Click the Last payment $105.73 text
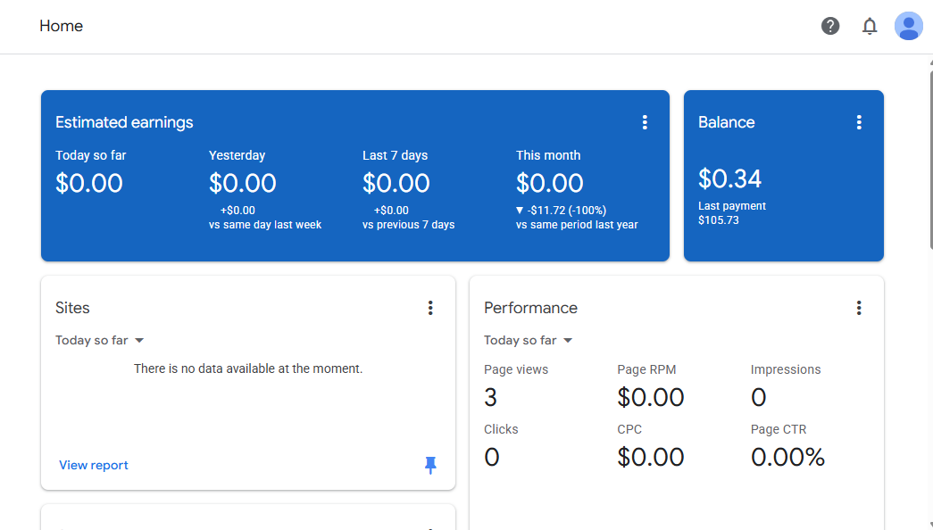This screenshot has width=933, height=530. (732, 213)
